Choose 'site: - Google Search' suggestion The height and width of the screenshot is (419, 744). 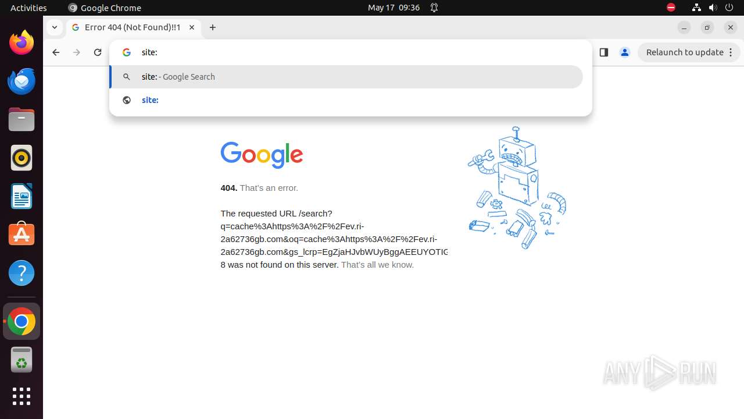(346, 77)
